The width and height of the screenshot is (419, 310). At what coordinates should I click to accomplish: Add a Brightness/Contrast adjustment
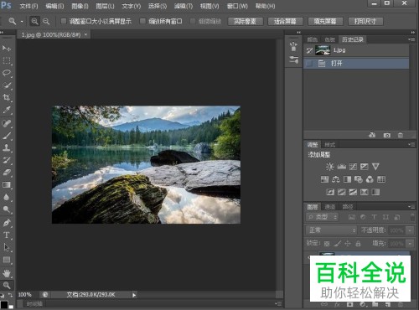[x=329, y=167]
